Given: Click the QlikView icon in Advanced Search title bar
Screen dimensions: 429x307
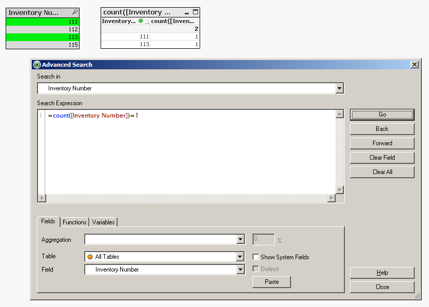Looking at the screenshot, I should click(36, 65).
